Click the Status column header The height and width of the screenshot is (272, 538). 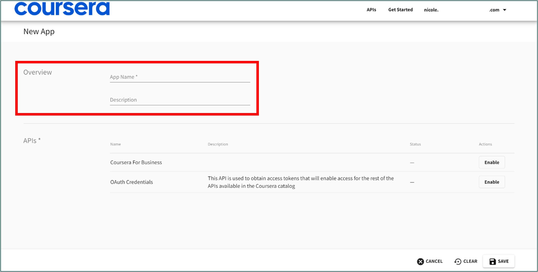[415, 144]
